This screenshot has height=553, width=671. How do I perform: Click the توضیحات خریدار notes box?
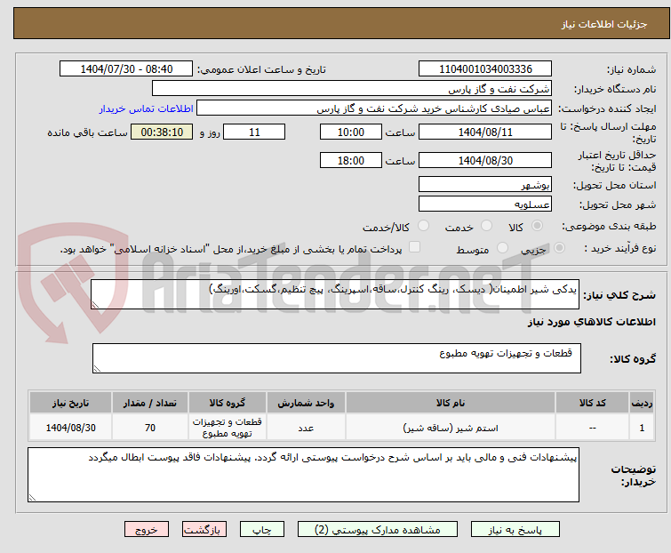302,475
